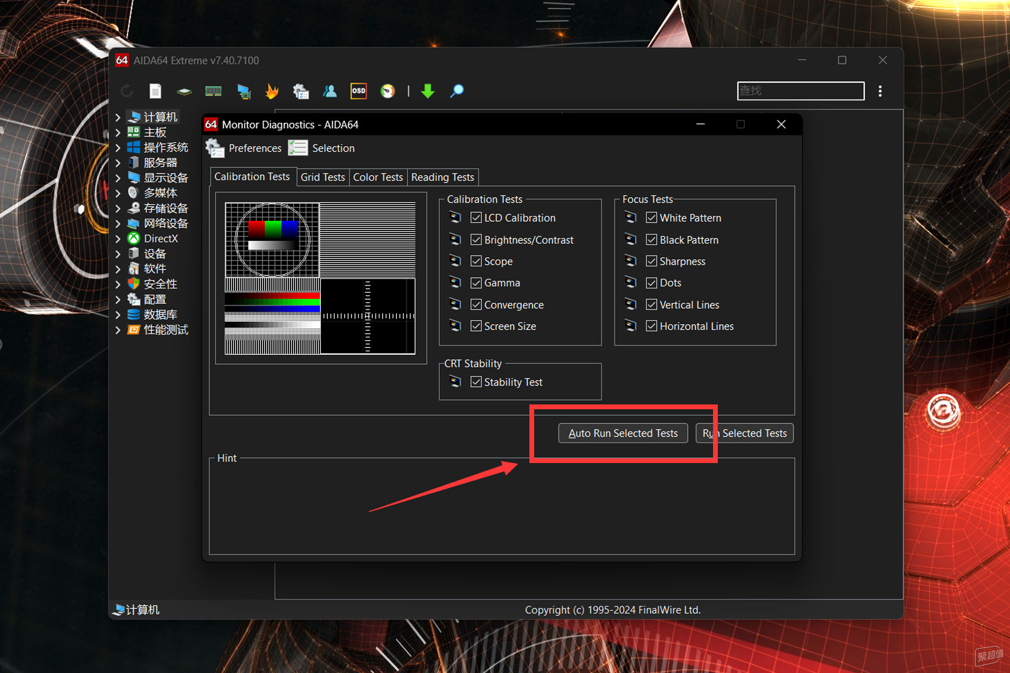
Task: Click the monitor icon beside Screen Size
Action: point(456,326)
